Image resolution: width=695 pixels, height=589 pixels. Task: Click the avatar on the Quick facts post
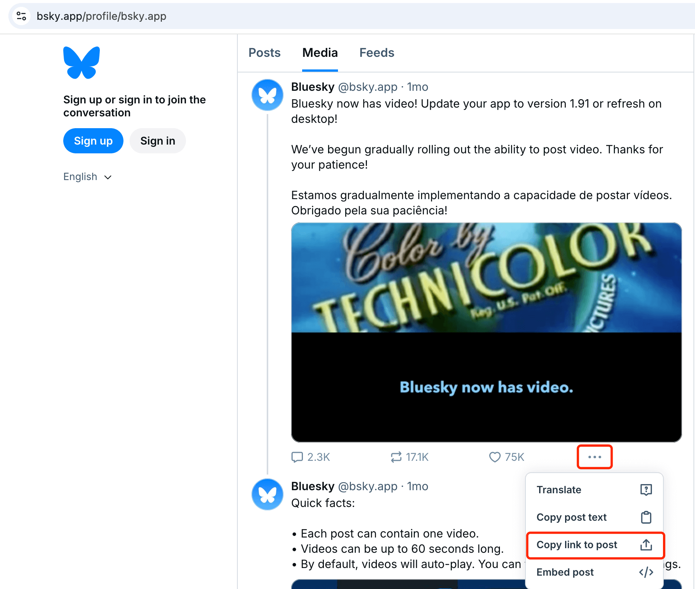(x=267, y=494)
